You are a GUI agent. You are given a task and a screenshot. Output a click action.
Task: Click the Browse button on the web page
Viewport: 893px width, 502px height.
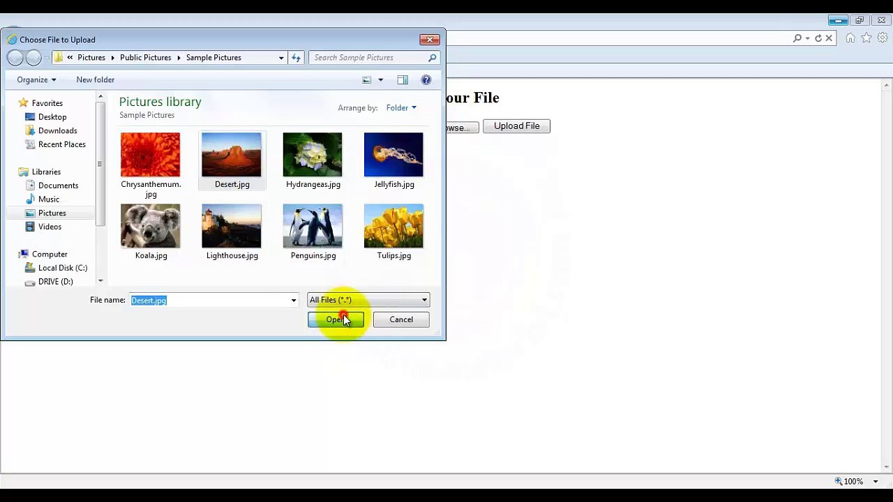(462, 128)
